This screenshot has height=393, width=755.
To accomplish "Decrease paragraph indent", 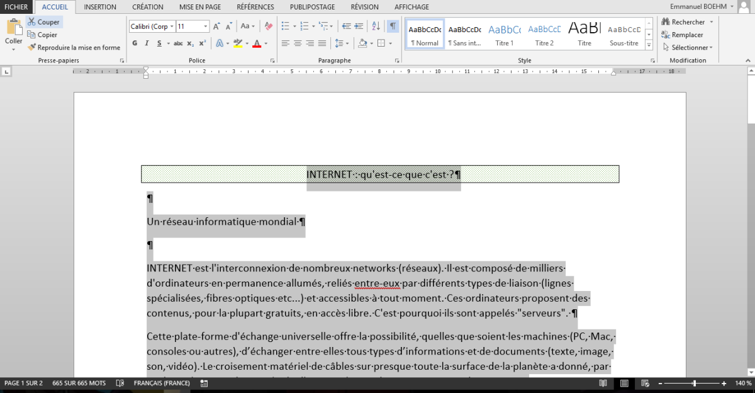I will [x=347, y=26].
